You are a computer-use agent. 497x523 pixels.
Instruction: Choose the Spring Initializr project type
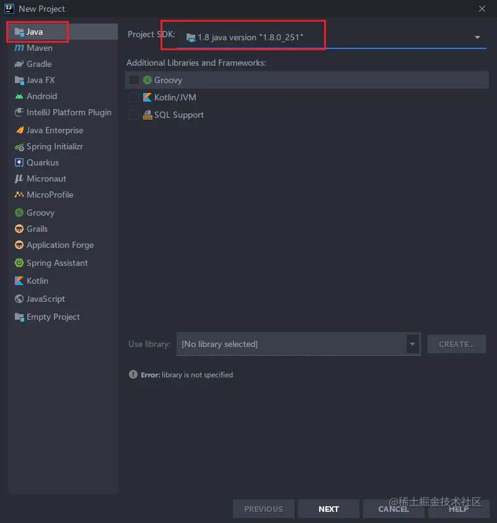(x=63, y=147)
